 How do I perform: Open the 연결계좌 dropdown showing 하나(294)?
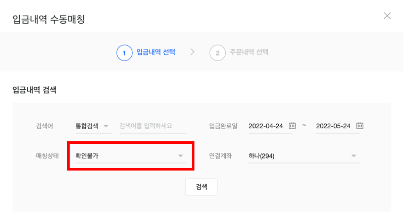[x=303, y=156]
